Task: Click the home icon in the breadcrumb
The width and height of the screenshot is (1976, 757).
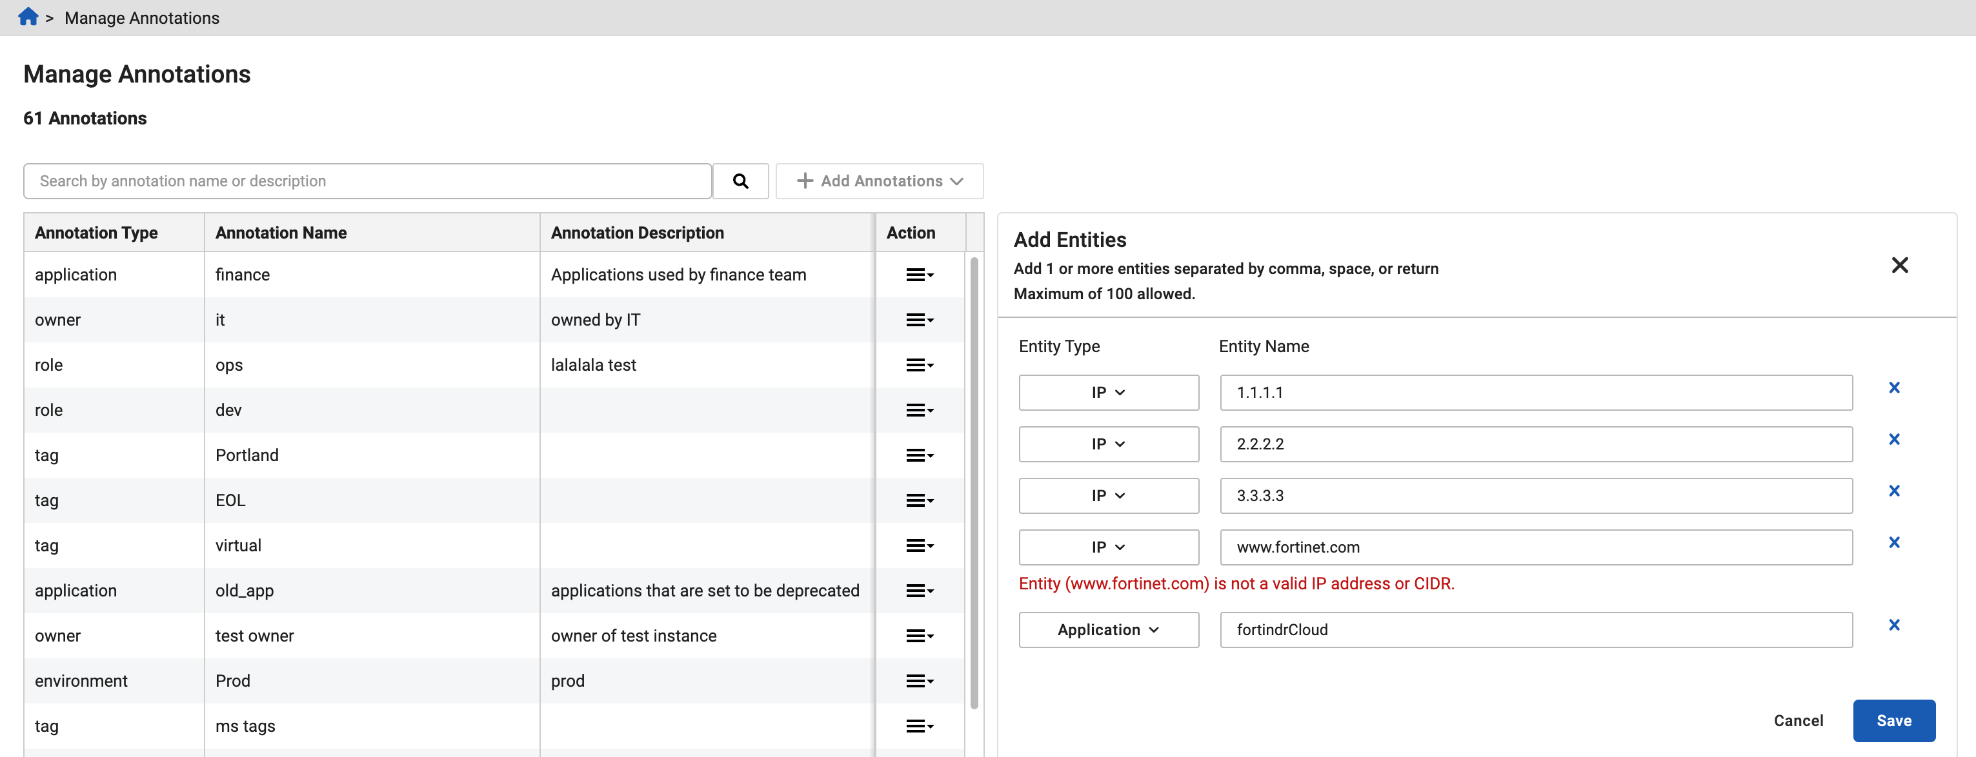Action: point(28,17)
